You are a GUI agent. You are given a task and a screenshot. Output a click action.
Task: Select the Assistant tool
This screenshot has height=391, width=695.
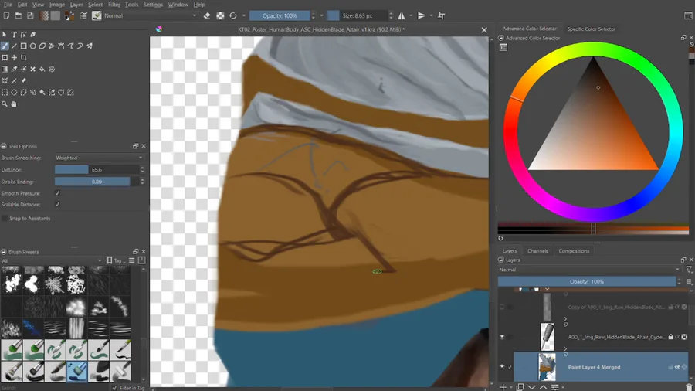(x=5, y=80)
